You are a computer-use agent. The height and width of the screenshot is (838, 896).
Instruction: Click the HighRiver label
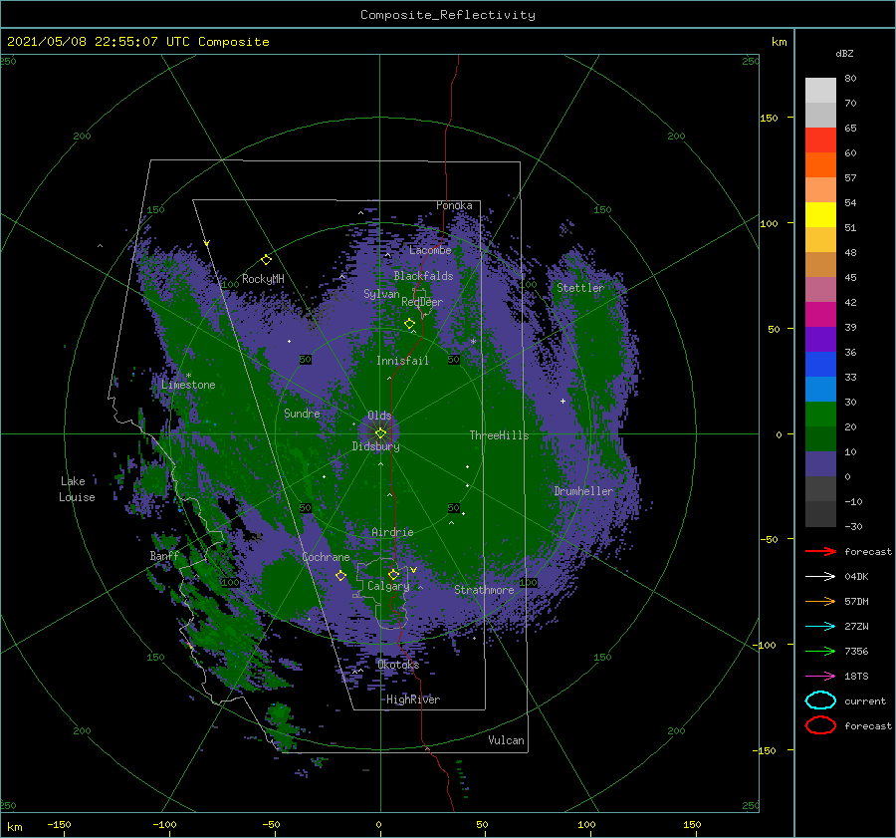tap(413, 699)
